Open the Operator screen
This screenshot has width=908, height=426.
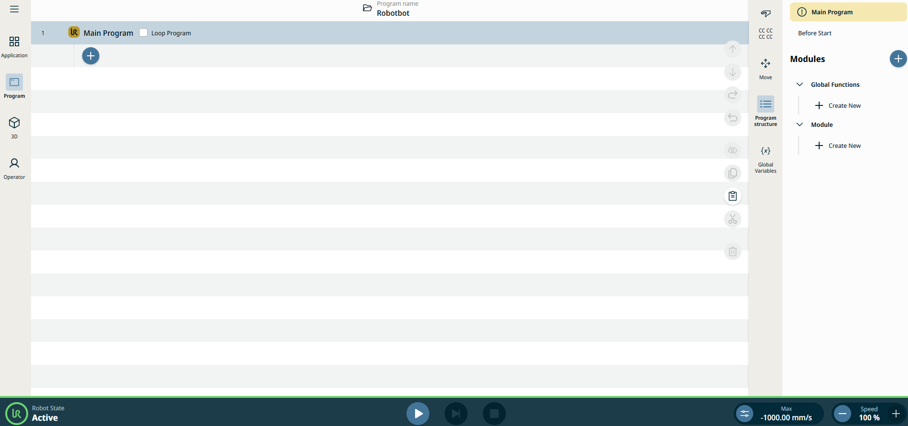[x=14, y=168]
